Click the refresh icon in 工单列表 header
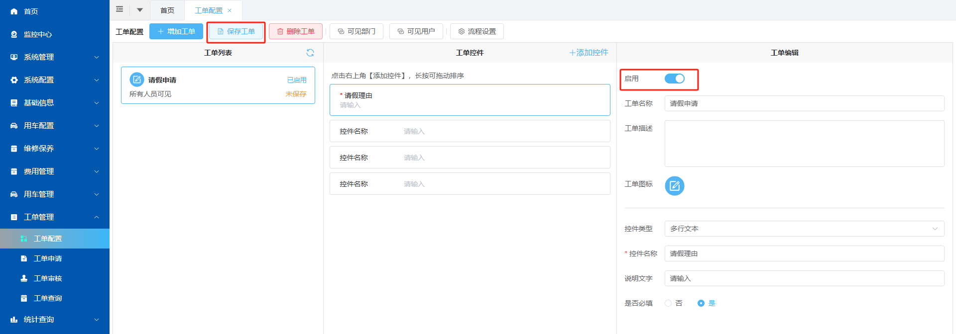The width and height of the screenshot is (956, 334). (310, 53)
